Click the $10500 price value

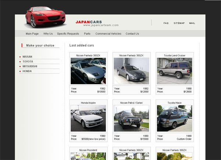101,92
